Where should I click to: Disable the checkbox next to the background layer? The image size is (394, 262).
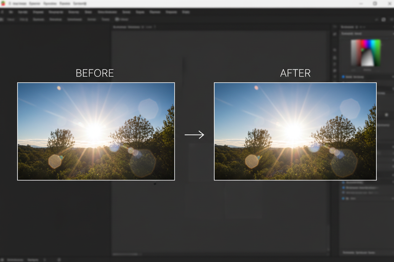pyautogui.click(x=343, y=198)
